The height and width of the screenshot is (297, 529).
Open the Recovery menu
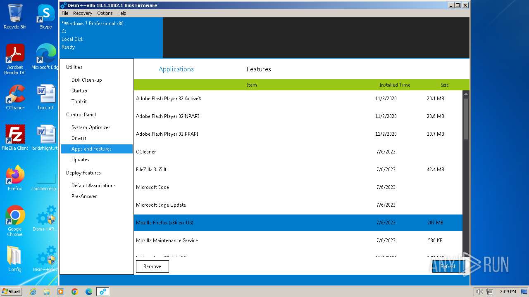coord(83,13)
